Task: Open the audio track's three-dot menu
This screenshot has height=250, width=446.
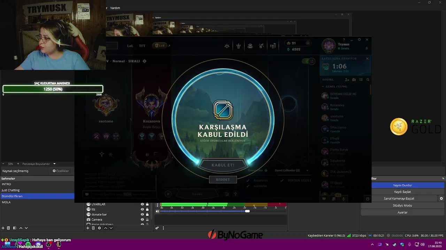Action: click(x=157, y=205)
